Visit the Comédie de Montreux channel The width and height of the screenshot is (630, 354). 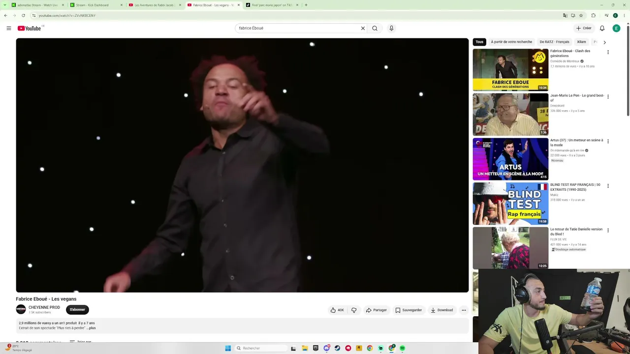pyautogui.click(x=565, y=61)
